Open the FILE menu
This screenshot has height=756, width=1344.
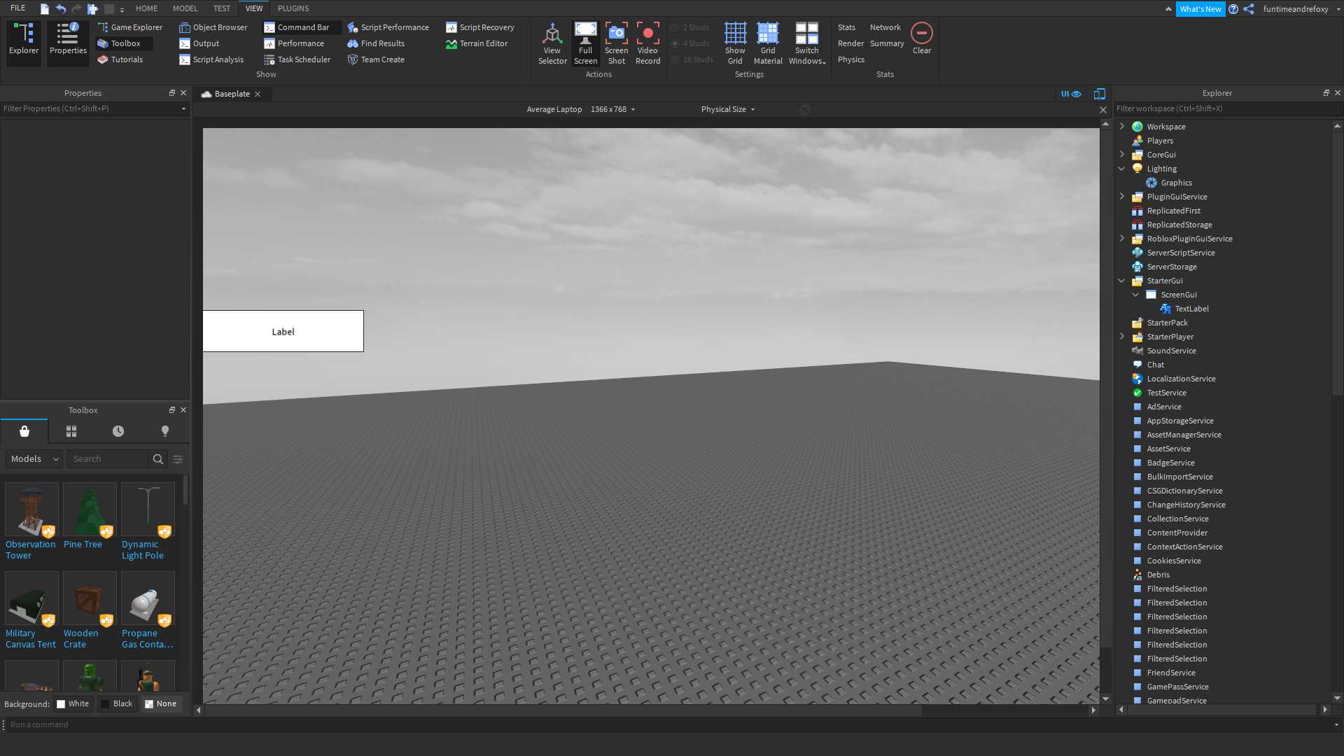tap(18, 8)
